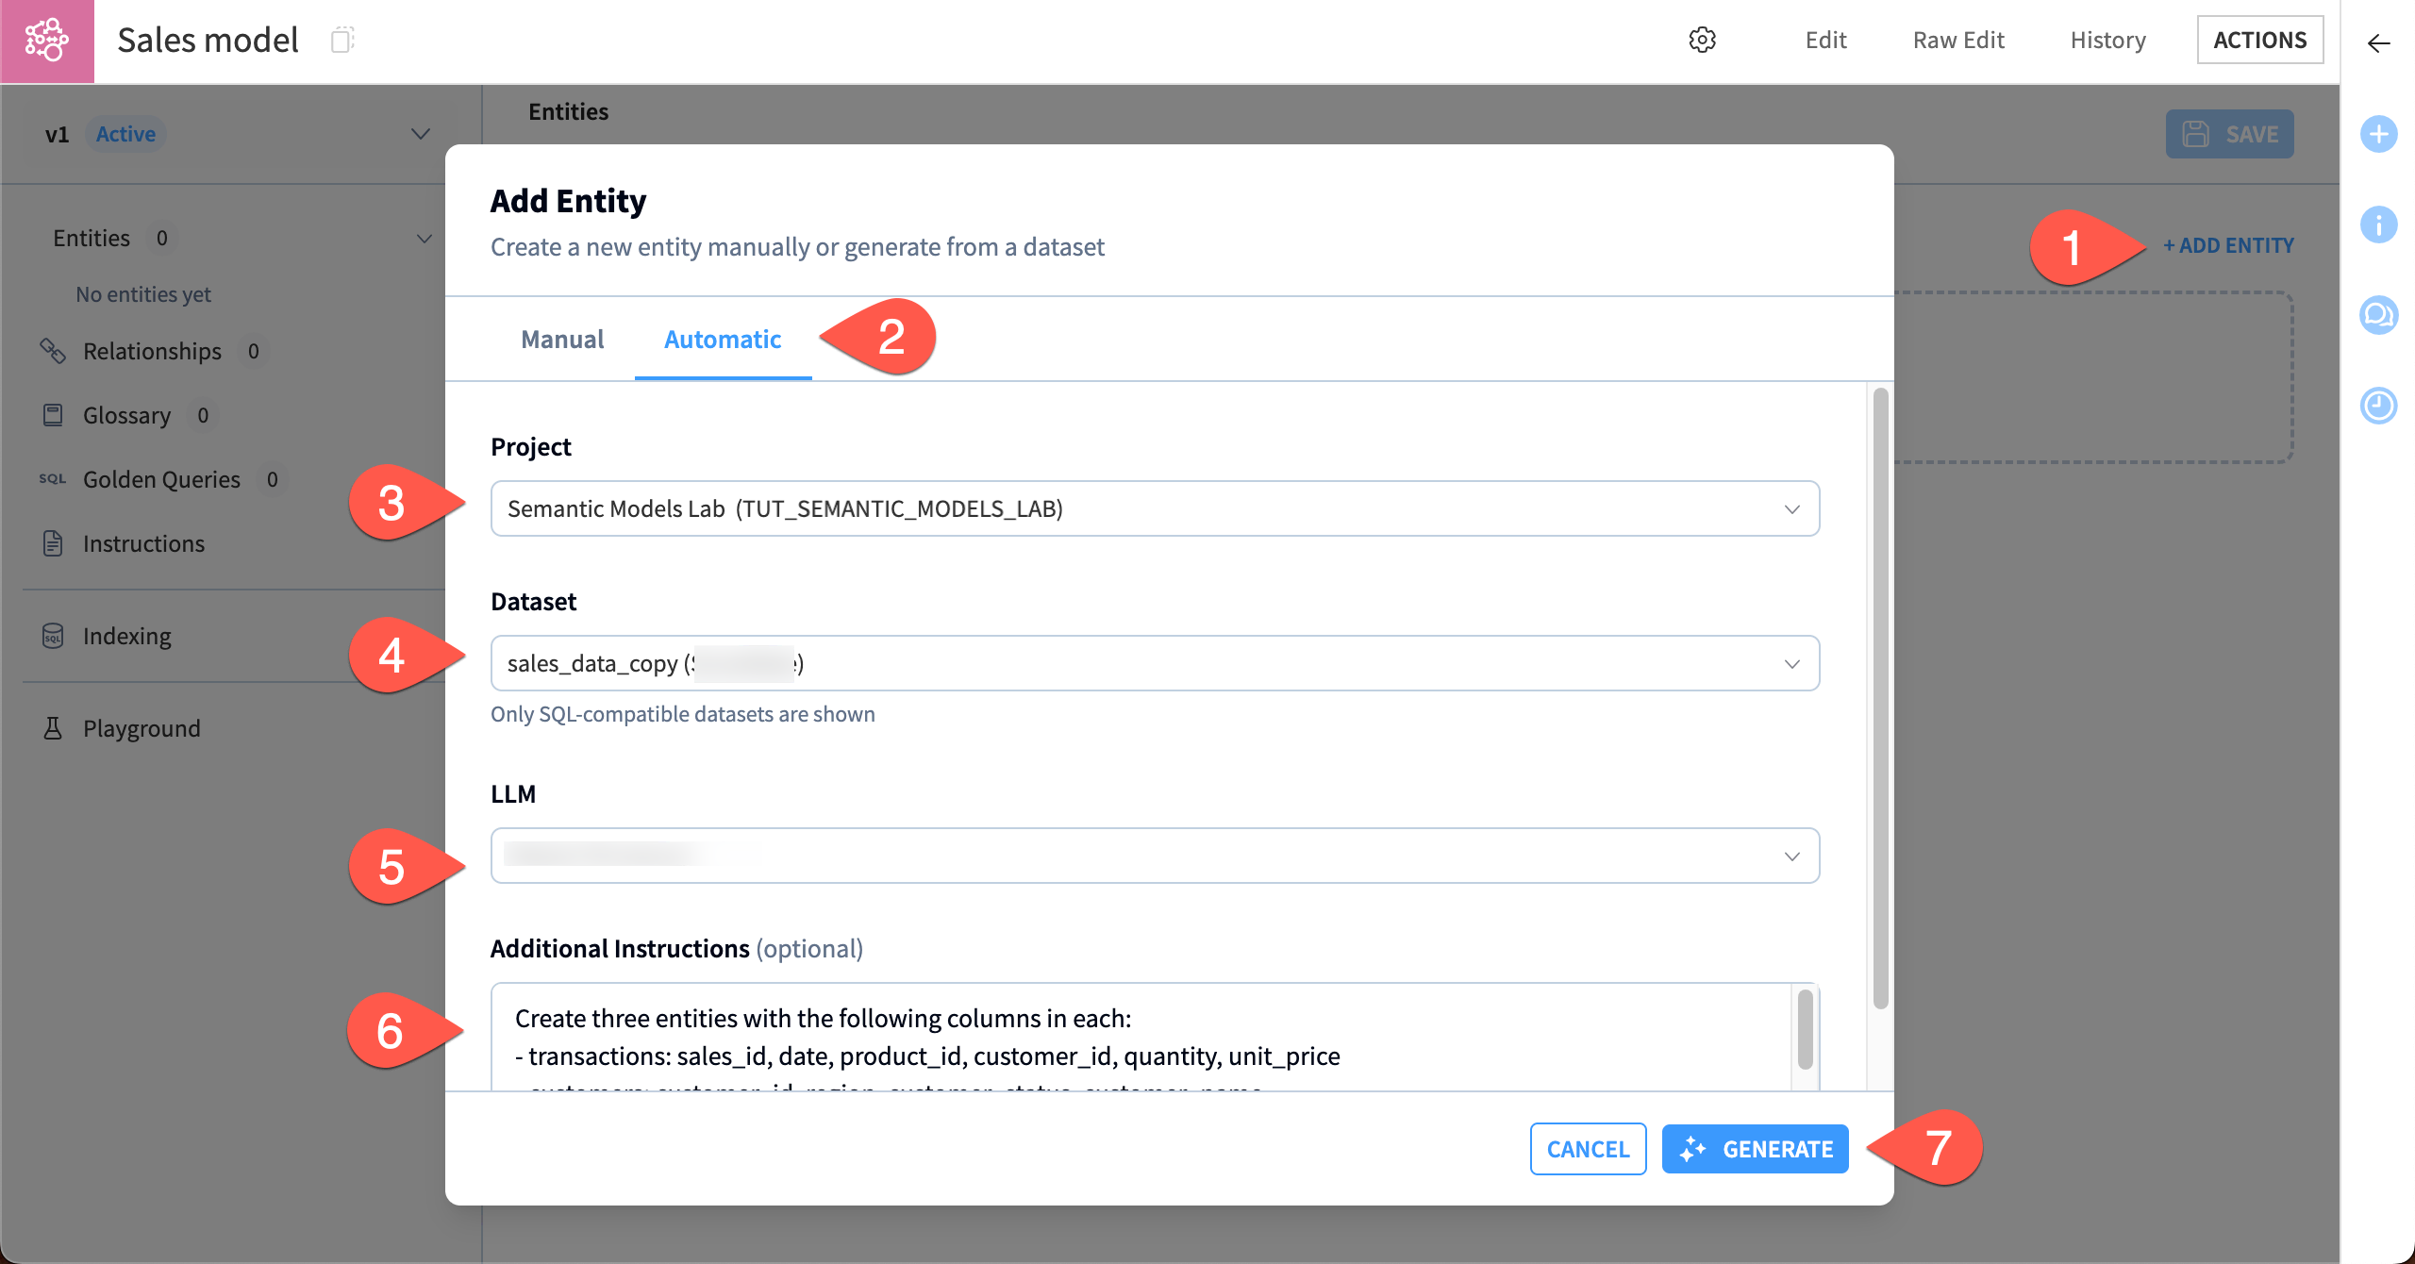Click the GENERATE button
2415x1264 pixels.
tap(1755, 1149)
